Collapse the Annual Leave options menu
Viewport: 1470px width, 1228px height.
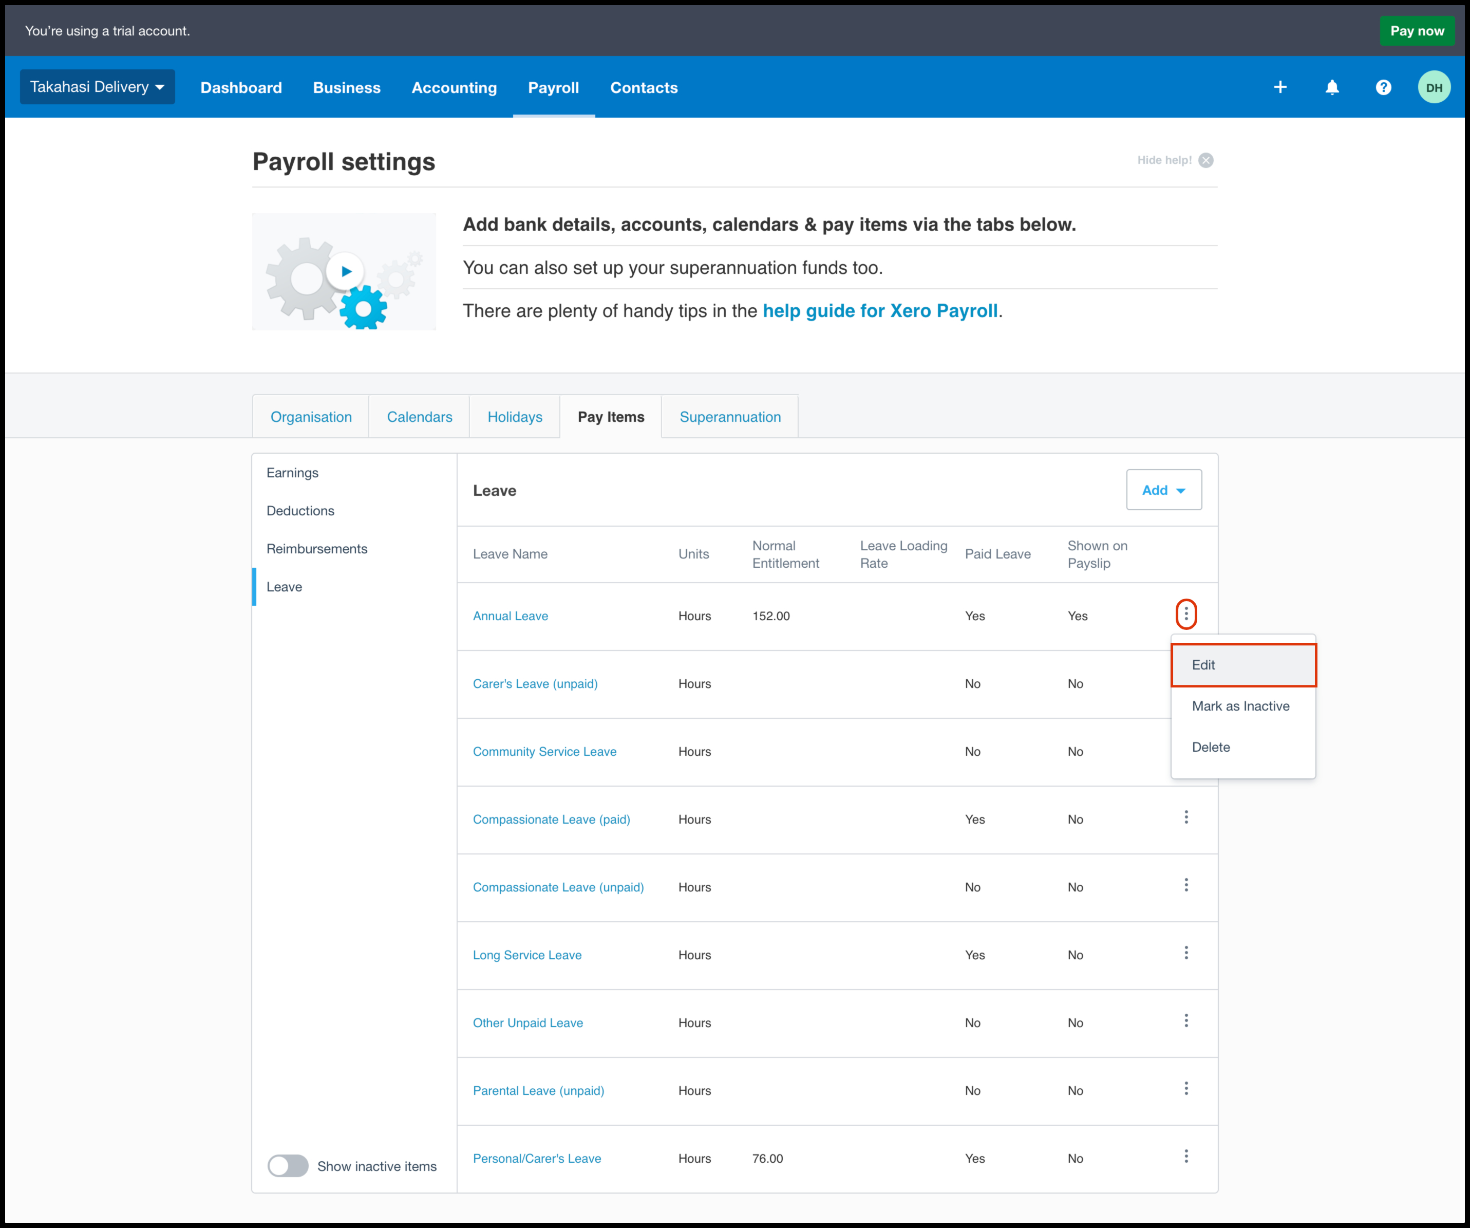click(1186, 614)
